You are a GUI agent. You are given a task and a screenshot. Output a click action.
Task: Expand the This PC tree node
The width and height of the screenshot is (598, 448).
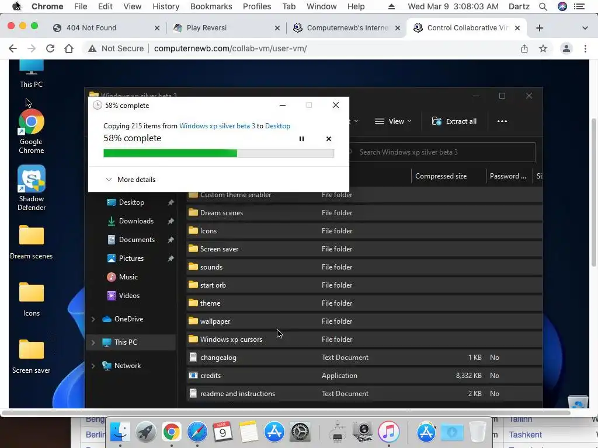coord(93,342)
